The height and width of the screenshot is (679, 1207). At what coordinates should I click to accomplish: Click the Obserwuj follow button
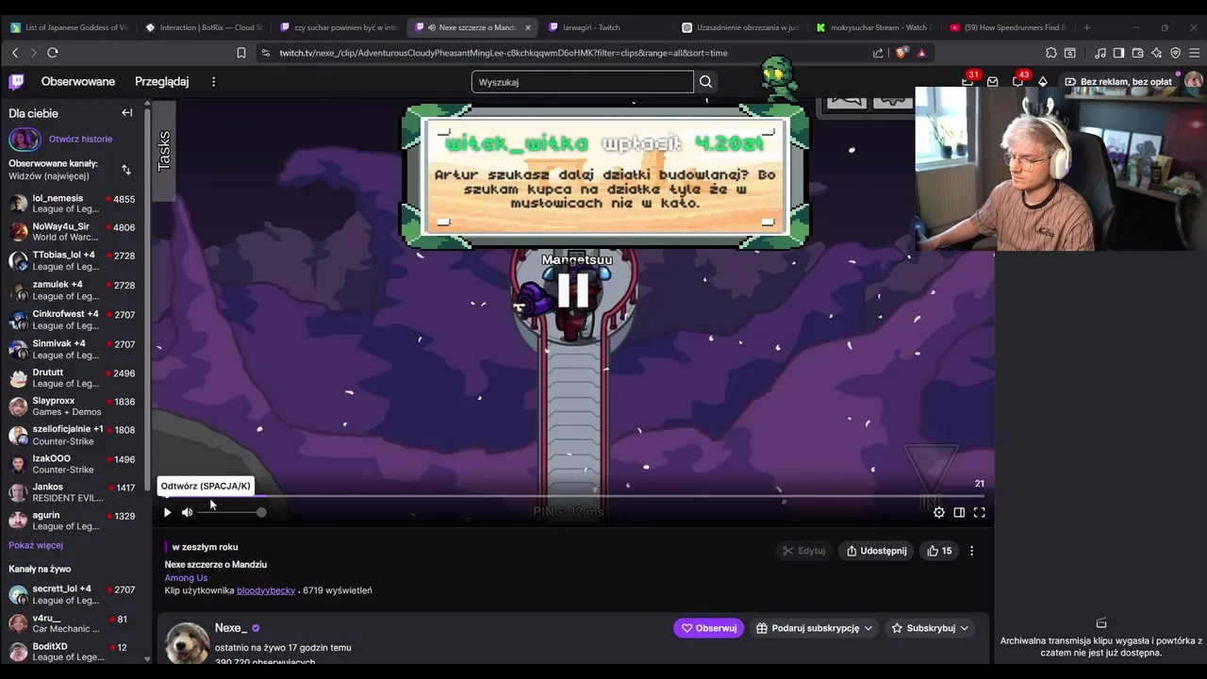click(x=708, y=628)
